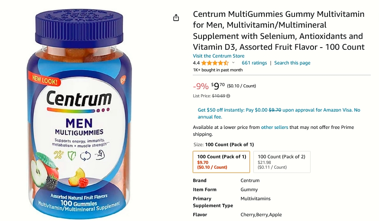This screenshot has height=221, width=379.
Task: Click the List Price info icon
Action: (x=228, y=96)
